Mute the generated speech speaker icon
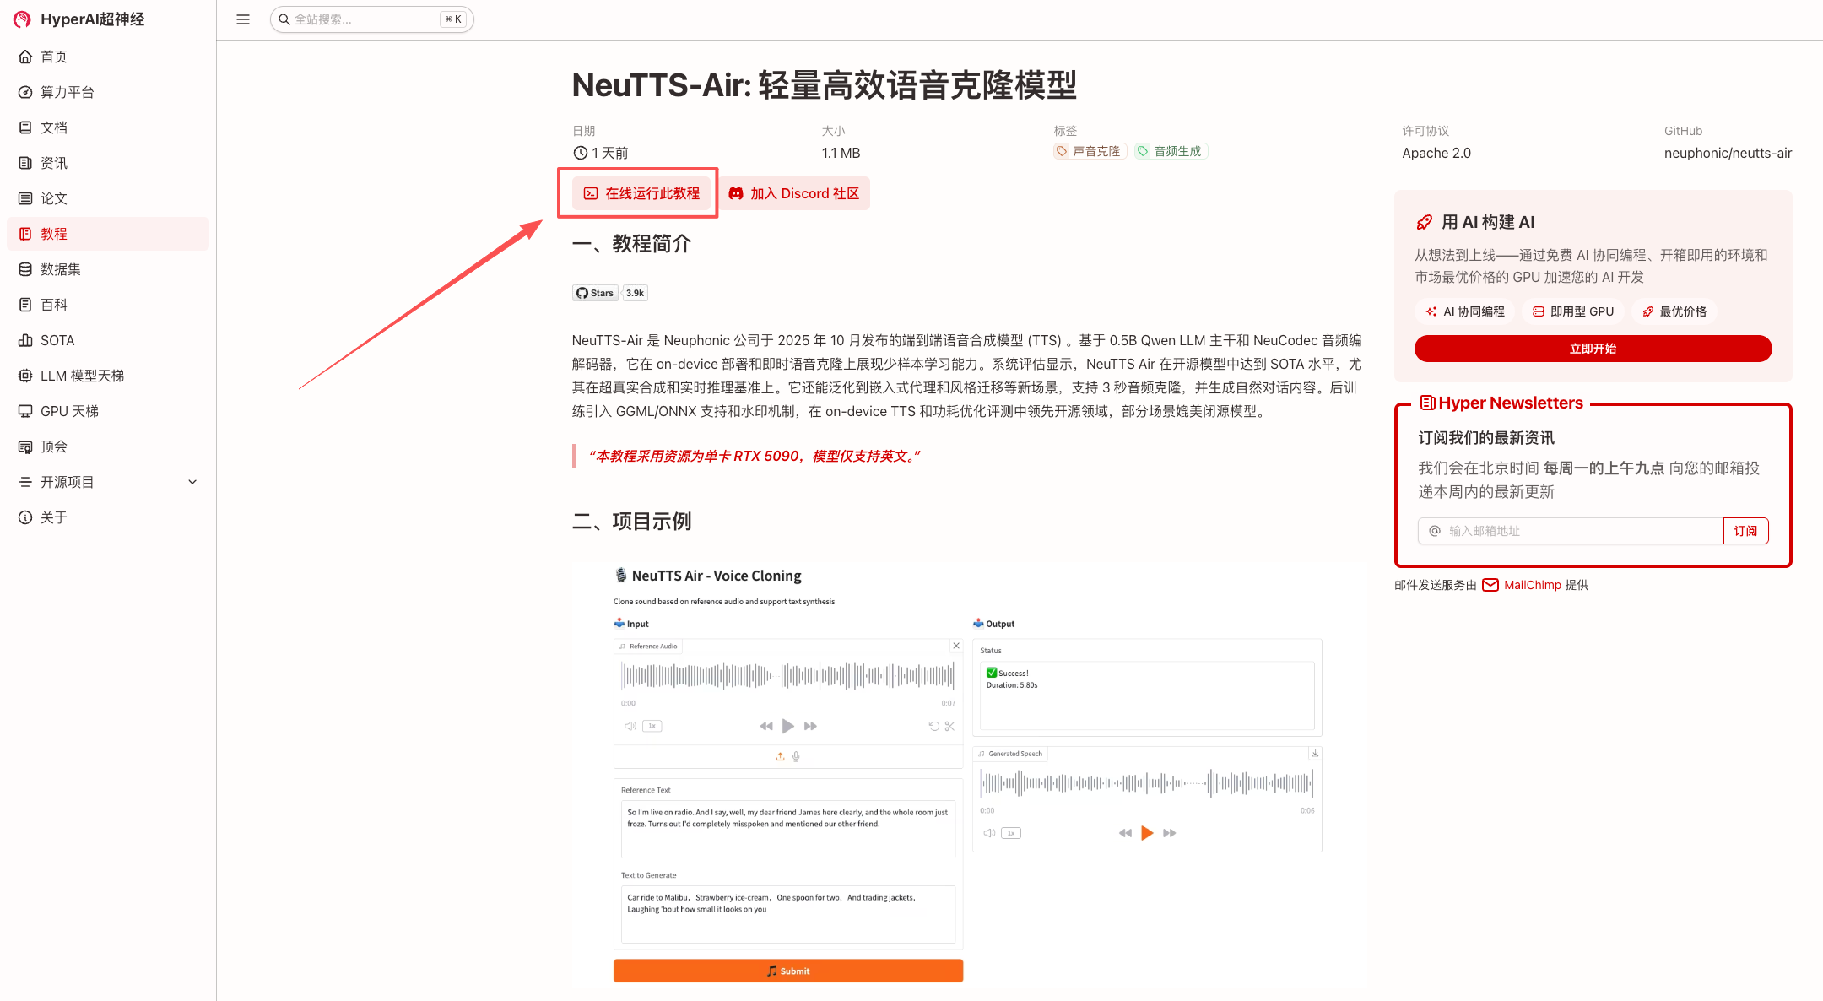 click(x=988, y=832)
